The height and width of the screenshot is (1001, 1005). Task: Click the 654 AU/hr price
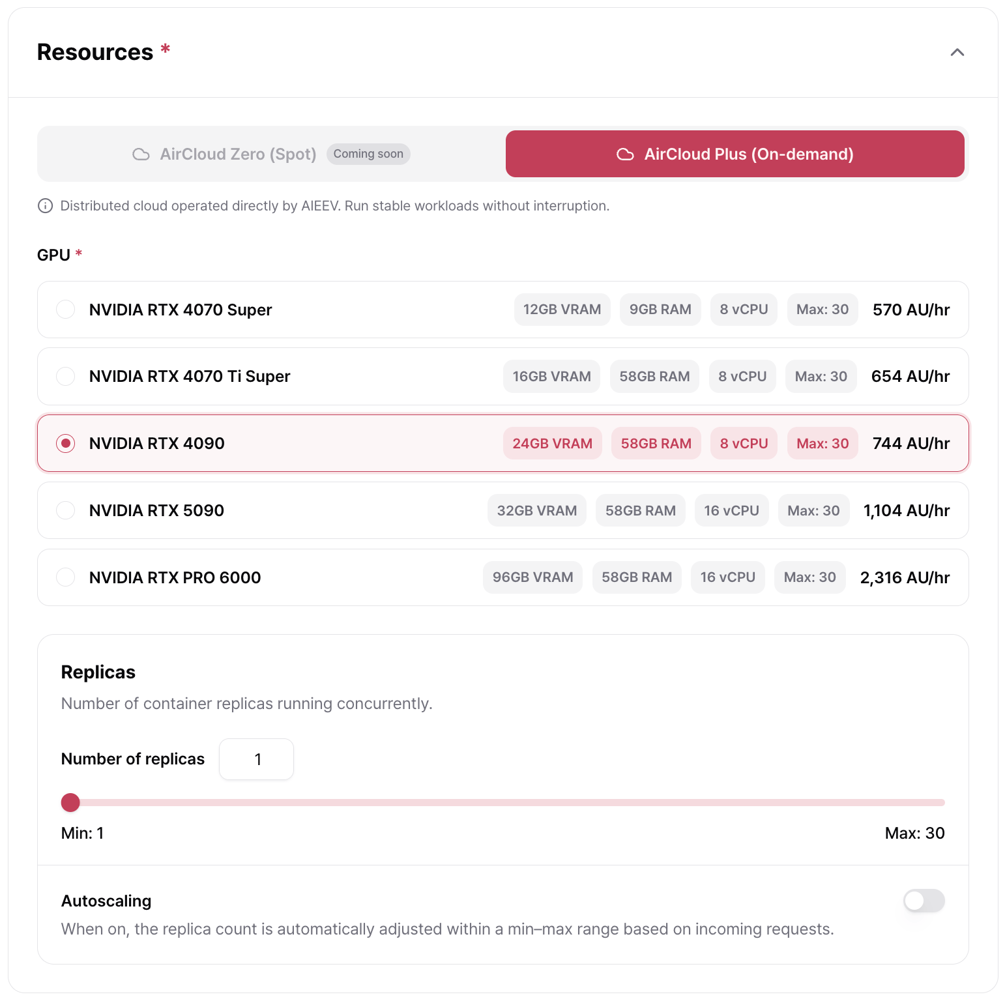(910, 377)
